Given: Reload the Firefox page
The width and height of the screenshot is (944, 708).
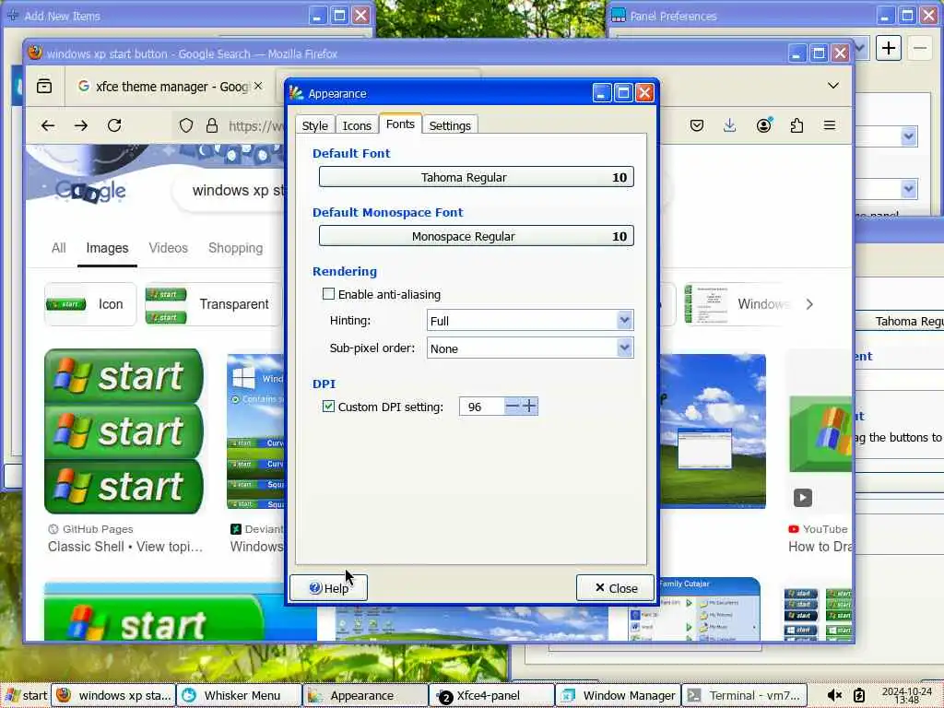Looking at the screenshot, I should pos(114,125).
